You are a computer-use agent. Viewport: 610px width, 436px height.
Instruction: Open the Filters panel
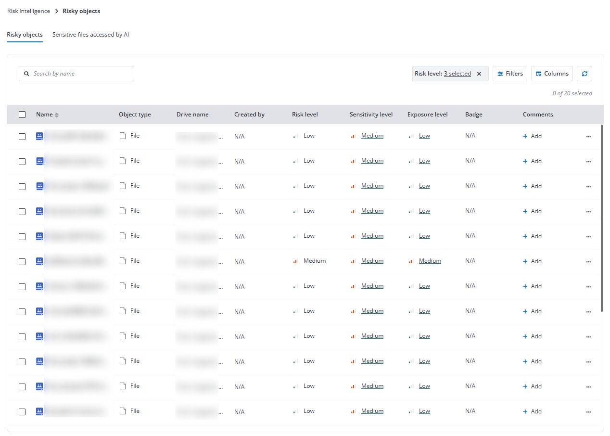[x=510, y=74]
